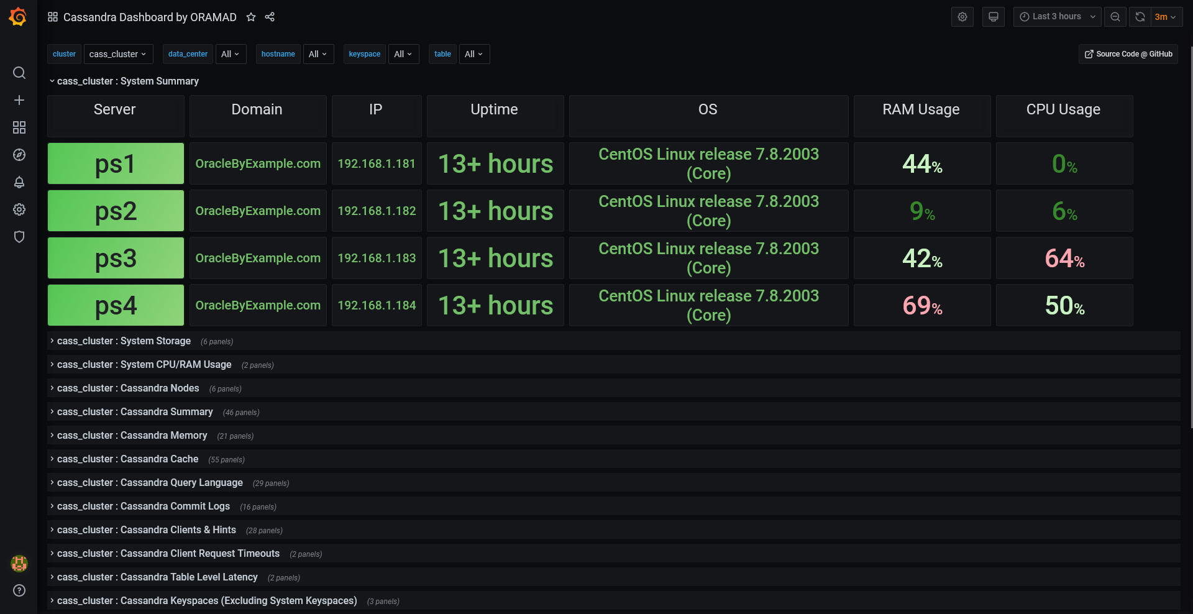
Task: Cycle view mode with monitor icon
Action: click(x=994, y=17)
